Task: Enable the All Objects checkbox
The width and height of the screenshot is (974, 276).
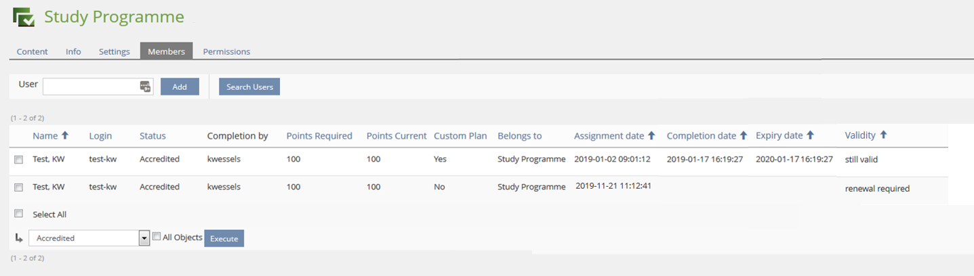Action: pyautogui.click(x=157, y=237)
